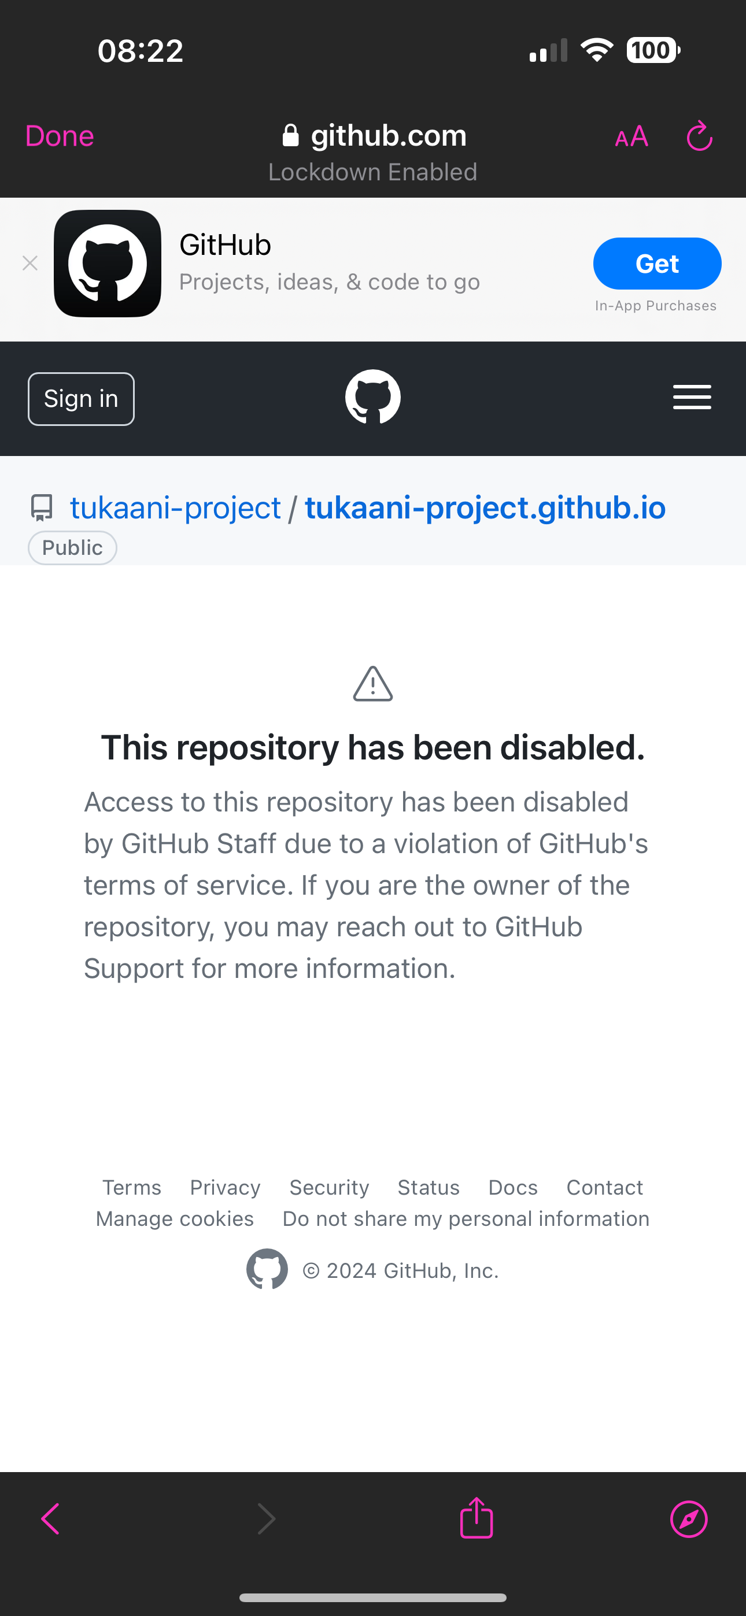Screen dimensions: 746x1616
Task: Open the tukaani-project.github.io repository link
Action: (x=485, y=507)
